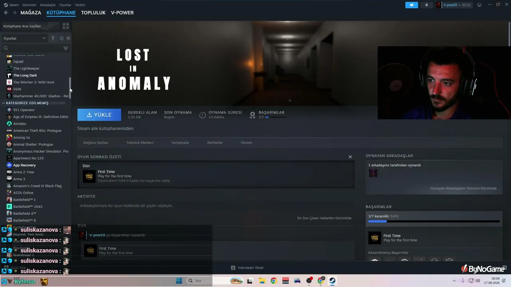Click the First Time achievement icon in summary

click(x=89, y=176)
